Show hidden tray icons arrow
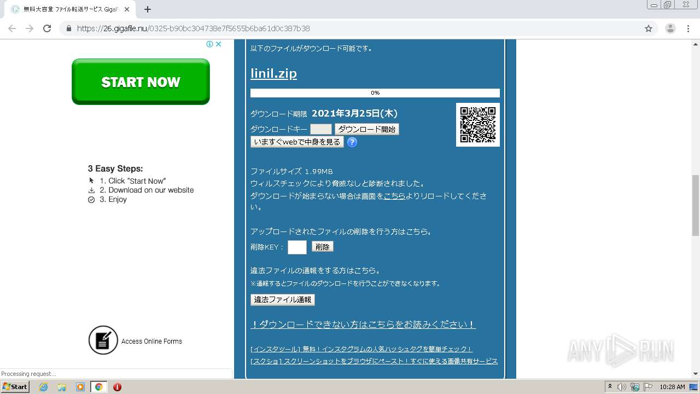Image resolution: width=700 pixels, height=394 pixels. (610, 387)
